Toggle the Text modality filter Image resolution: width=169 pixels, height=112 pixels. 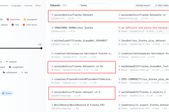tap(15, 25)
